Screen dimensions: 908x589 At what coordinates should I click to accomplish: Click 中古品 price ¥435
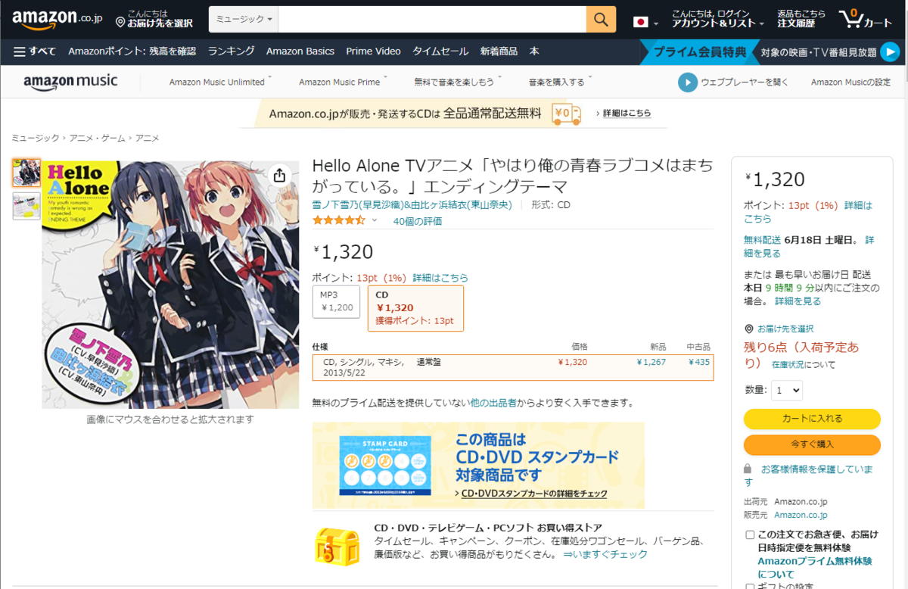[x=700, y=362]
